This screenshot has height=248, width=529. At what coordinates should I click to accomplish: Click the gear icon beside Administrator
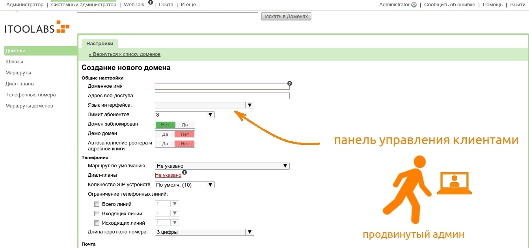click(413, 4)
